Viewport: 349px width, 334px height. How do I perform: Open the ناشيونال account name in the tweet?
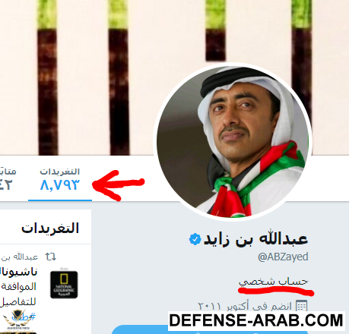19,272
